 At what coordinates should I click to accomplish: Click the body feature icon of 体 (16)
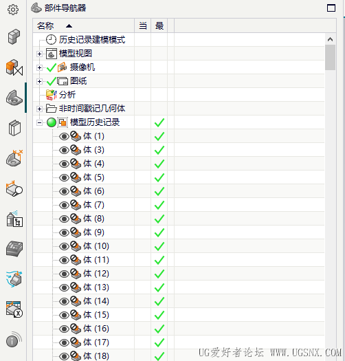76,329
